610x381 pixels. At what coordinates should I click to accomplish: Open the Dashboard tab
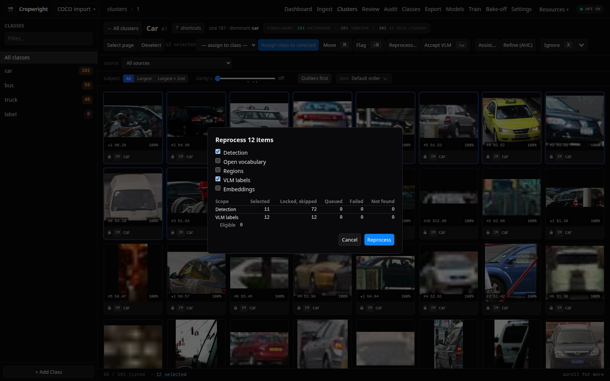point(298,9)
